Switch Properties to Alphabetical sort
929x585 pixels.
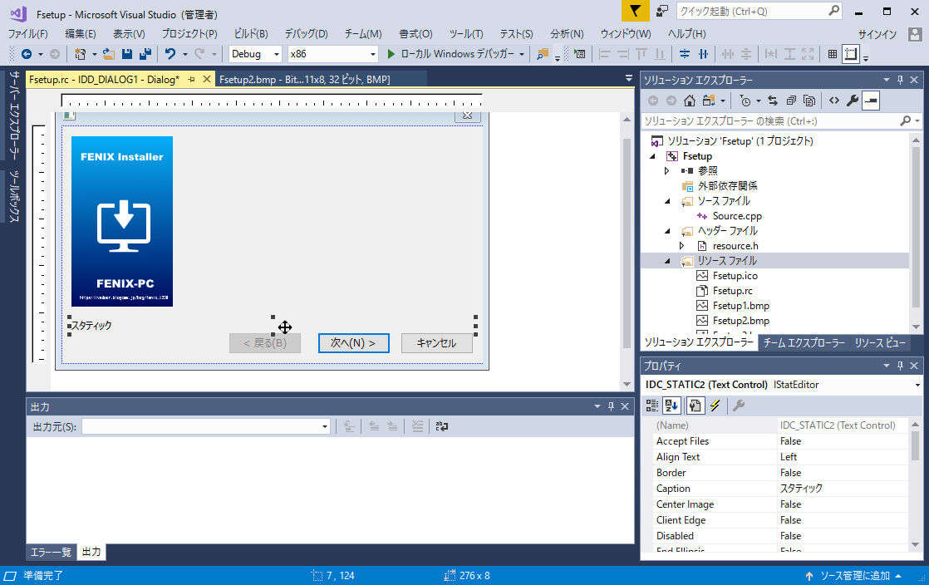pyautogui.click(x=671, y=406)
